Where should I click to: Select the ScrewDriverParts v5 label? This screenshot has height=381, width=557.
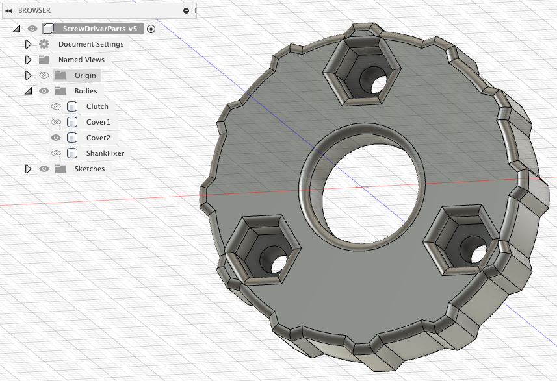[x=100, y=29]
